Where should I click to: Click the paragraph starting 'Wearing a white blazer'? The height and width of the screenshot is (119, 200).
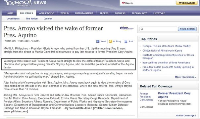[x=69, y=64]
